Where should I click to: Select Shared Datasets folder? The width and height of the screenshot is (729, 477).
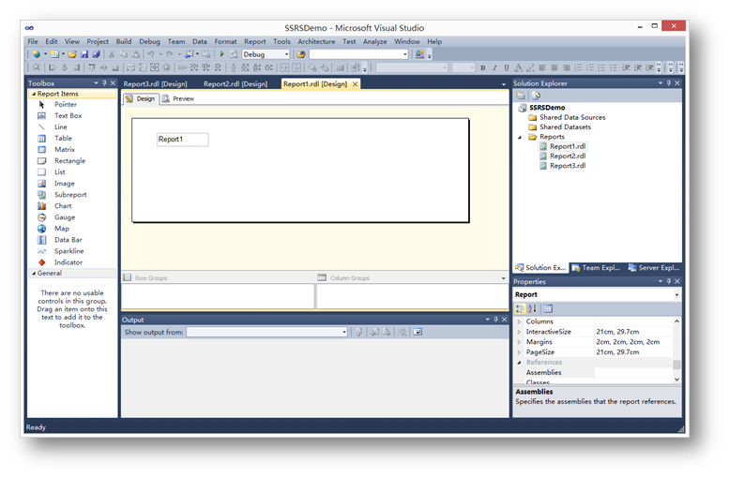click(566, 127)
